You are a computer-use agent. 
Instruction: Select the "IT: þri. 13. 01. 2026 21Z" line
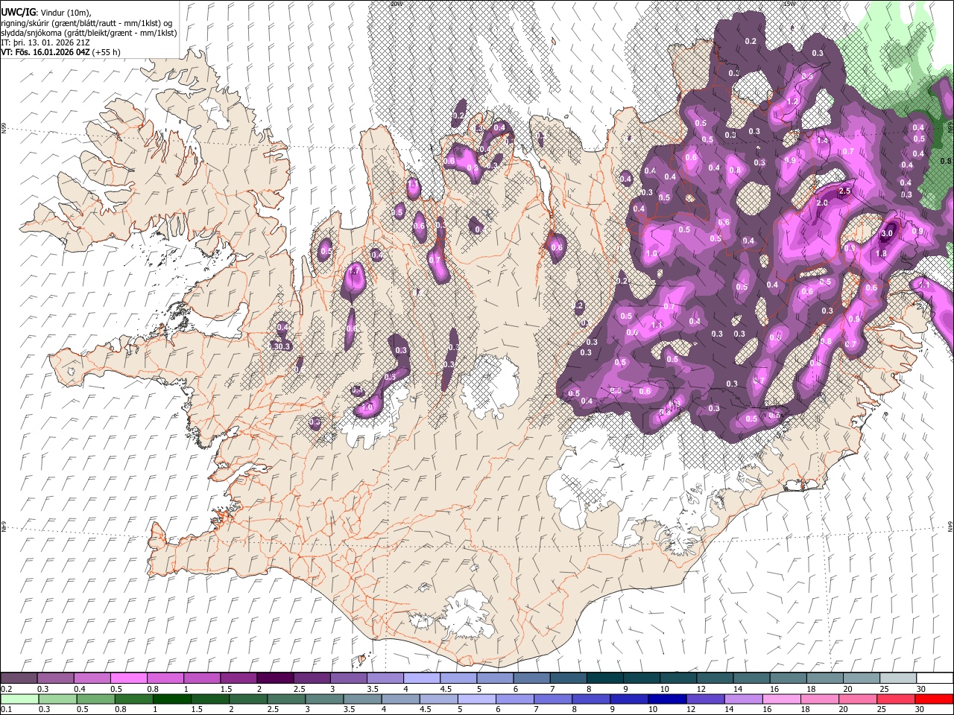tap(46, 42)
